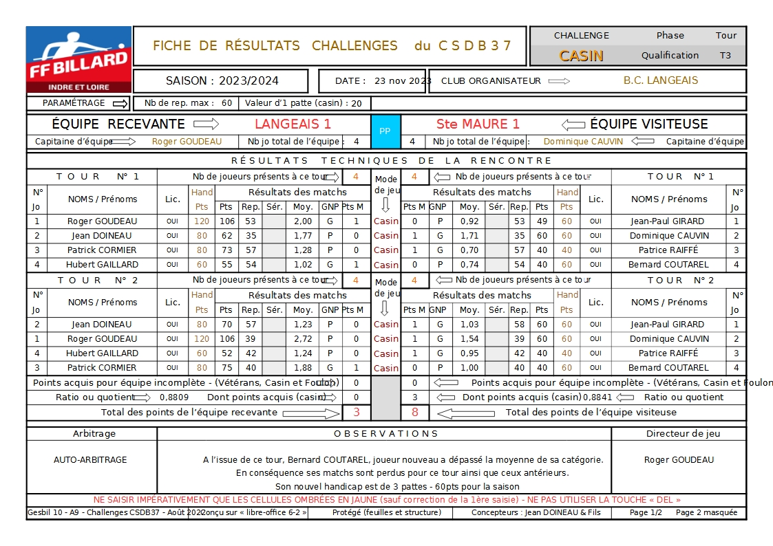Select home team name LANGEAIS 1
This screenshot has width=773, height=546.
coord(293,124)
